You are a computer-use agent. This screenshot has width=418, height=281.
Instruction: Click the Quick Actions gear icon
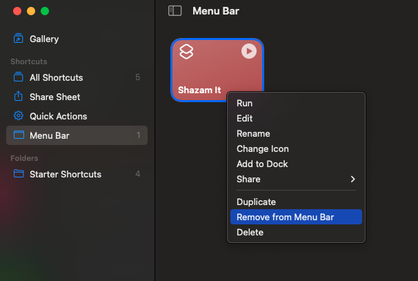click(19, 116)
